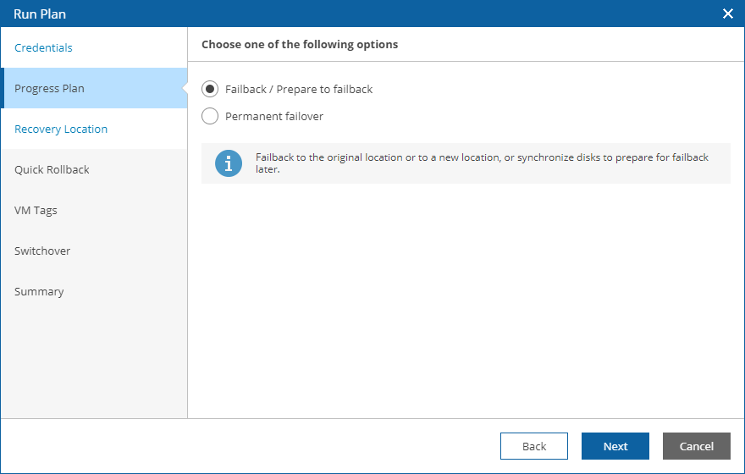This screenshot has width=745, height=474.
Task: Go to the Credentials step
Action: point(43,47)
